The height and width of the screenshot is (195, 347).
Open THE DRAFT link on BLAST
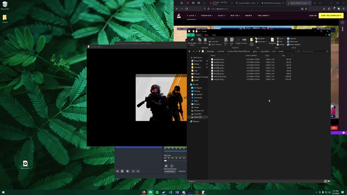[264, 15]
